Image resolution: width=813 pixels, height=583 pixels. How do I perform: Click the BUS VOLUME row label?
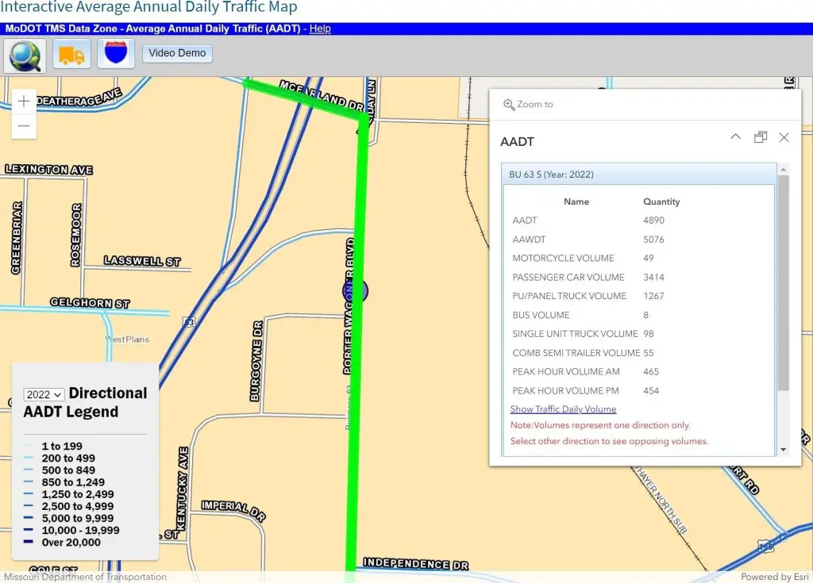(x=541, y=315)
